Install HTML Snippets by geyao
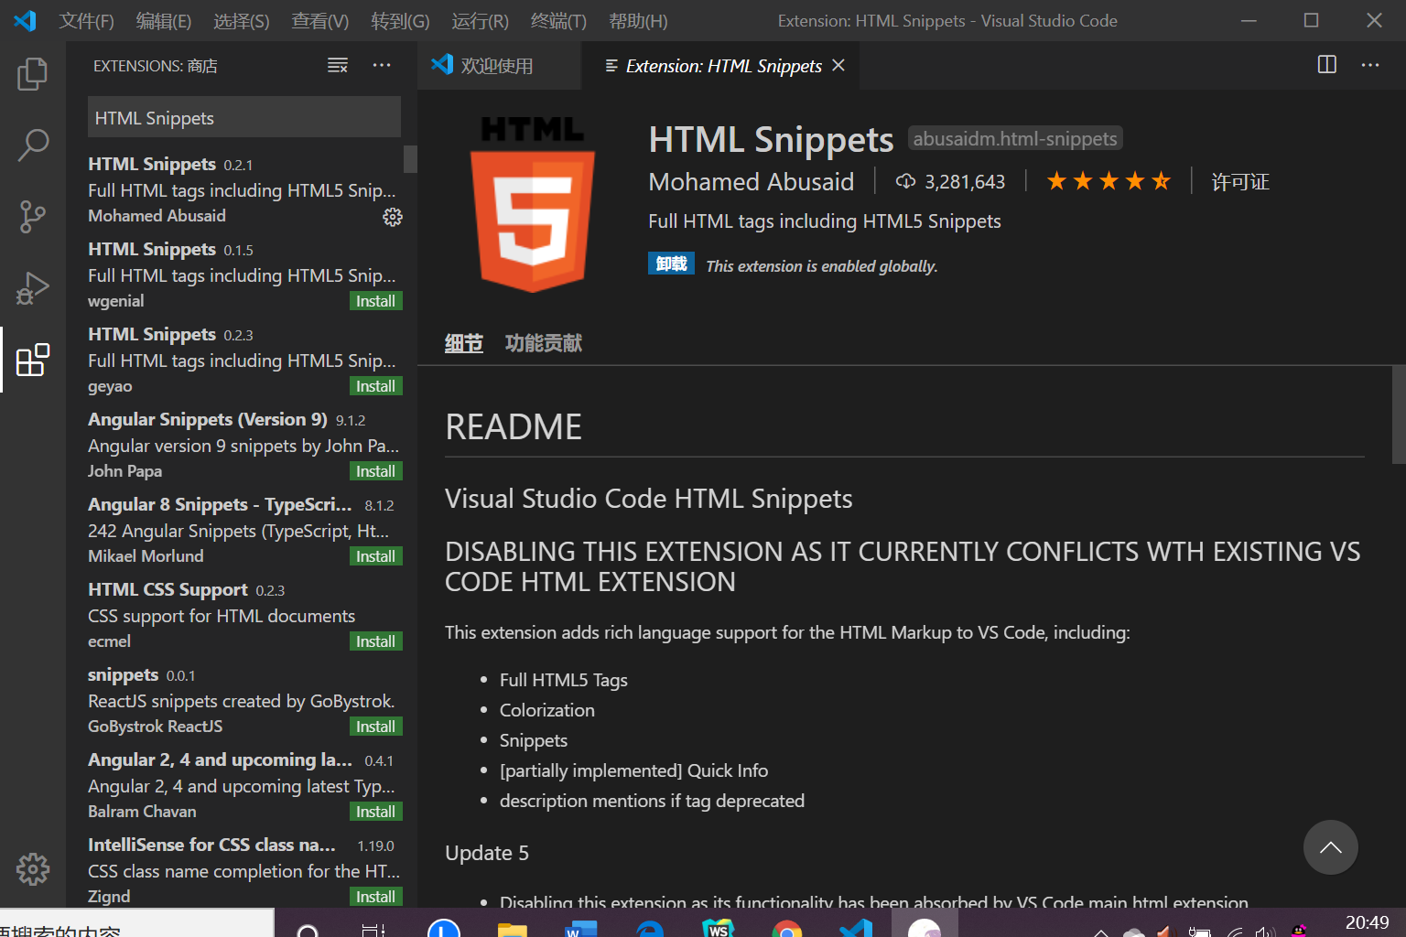 376,386
